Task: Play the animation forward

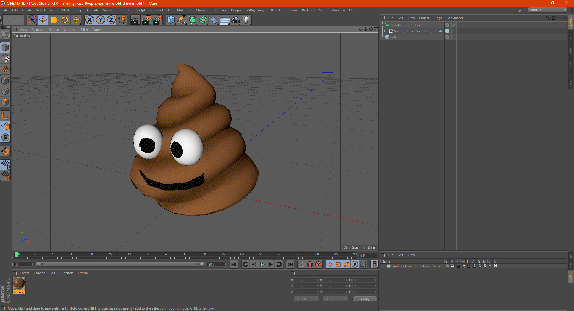Action: coord(262,264)
